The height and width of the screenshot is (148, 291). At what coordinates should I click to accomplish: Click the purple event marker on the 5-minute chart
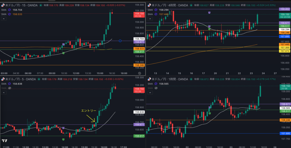point(63,128)
